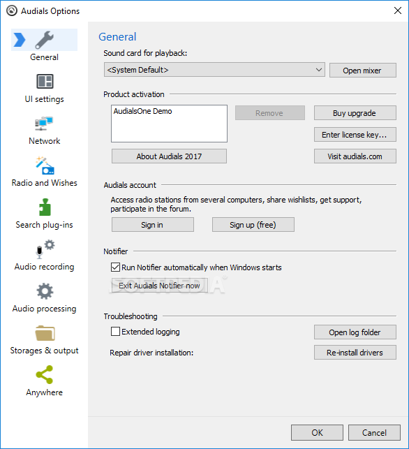The image size is (409, 449).
Task: Open Storages & output folder icon
Action: 45,333
